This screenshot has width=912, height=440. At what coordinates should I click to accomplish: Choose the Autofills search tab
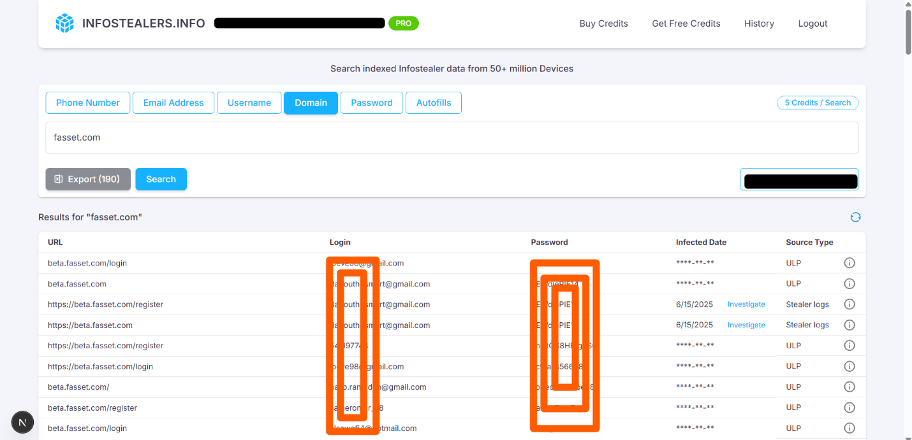434,103
